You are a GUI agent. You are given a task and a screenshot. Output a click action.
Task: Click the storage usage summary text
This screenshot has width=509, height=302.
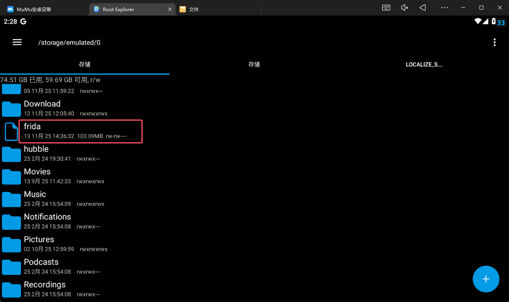(50, 80)
